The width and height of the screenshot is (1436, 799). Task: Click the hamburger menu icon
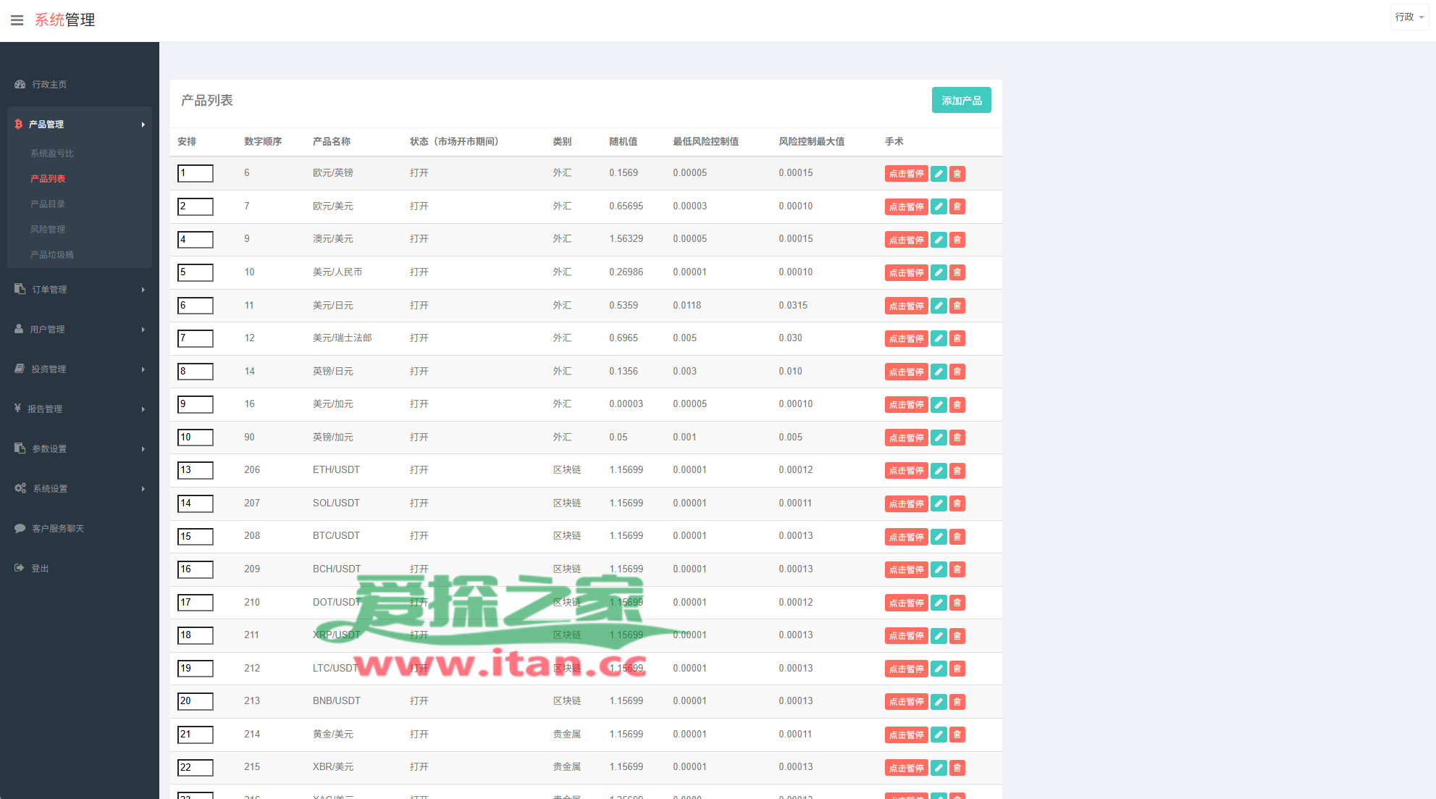pyautogui.click(x=17, y=20)
